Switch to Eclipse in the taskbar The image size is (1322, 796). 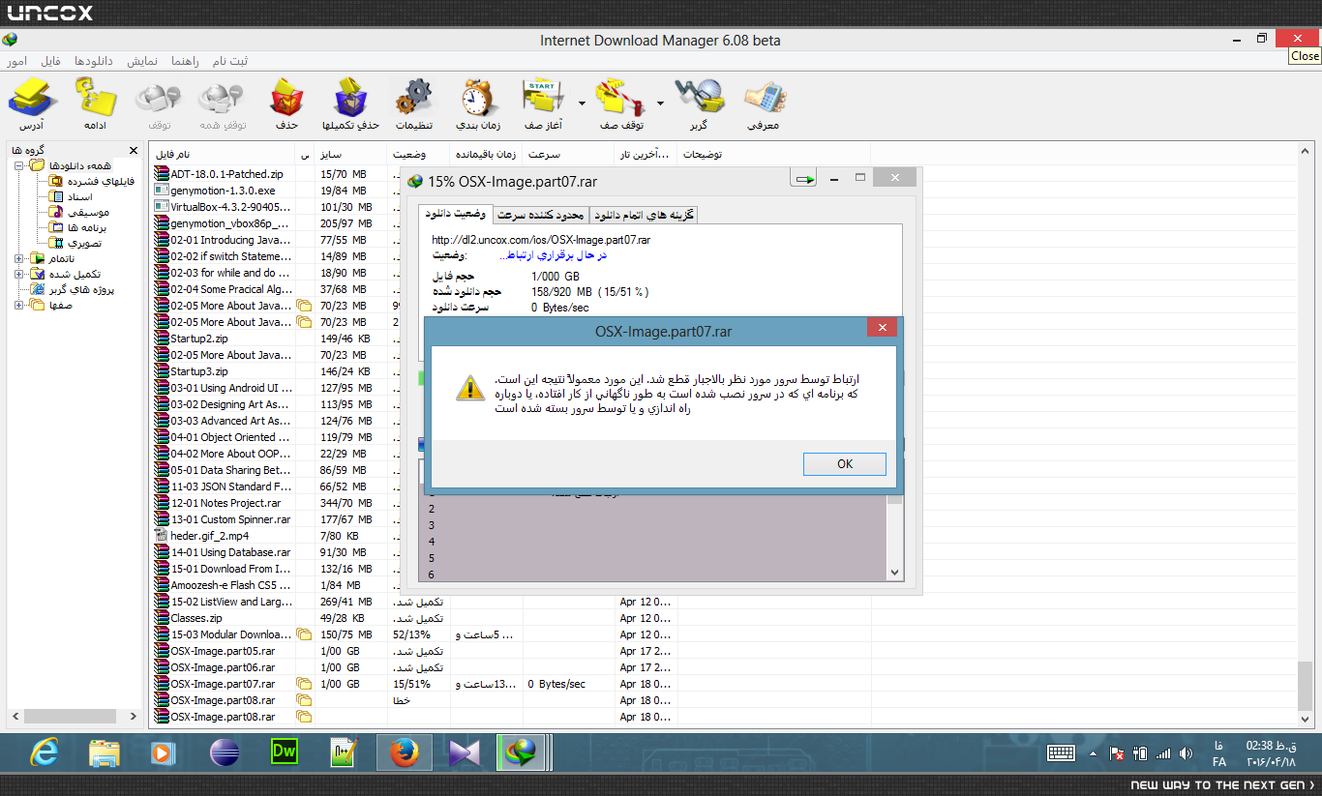pos(224,752)
